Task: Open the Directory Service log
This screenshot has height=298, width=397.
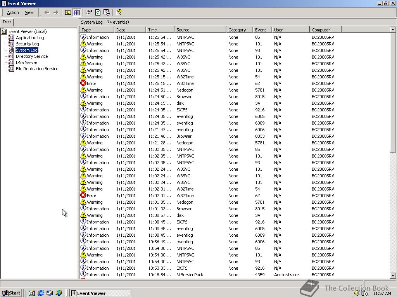Action: [32, 56]
